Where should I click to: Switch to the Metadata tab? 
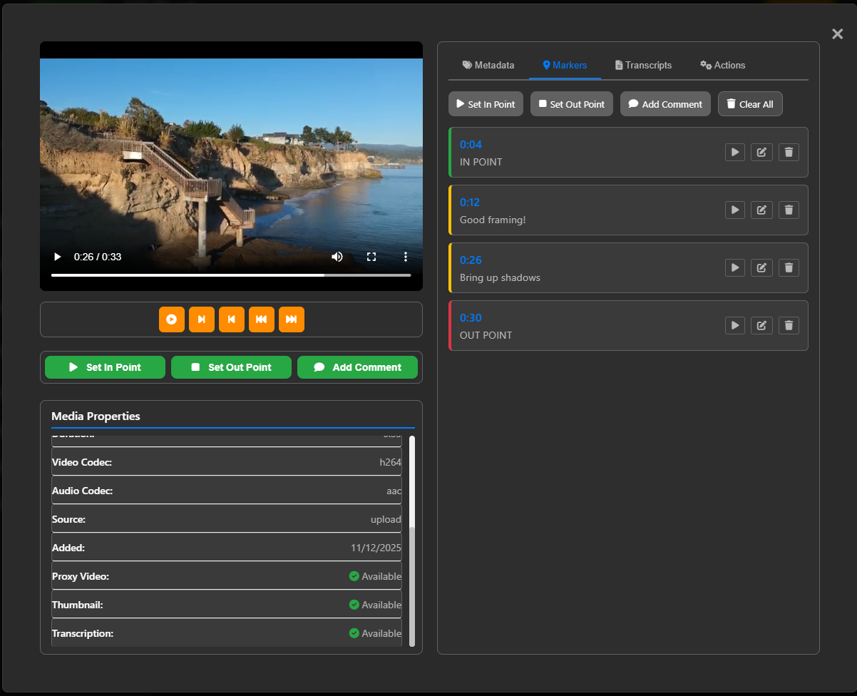coord(488,65)
